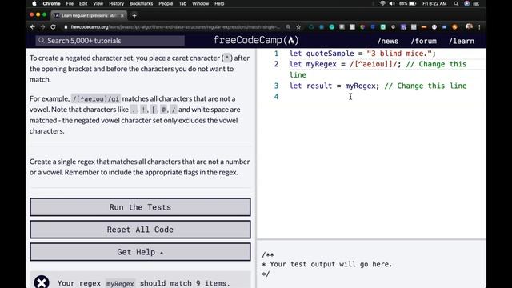Open the Edit menu
Viewport: 512px width, 288px height.
(83, 3)
